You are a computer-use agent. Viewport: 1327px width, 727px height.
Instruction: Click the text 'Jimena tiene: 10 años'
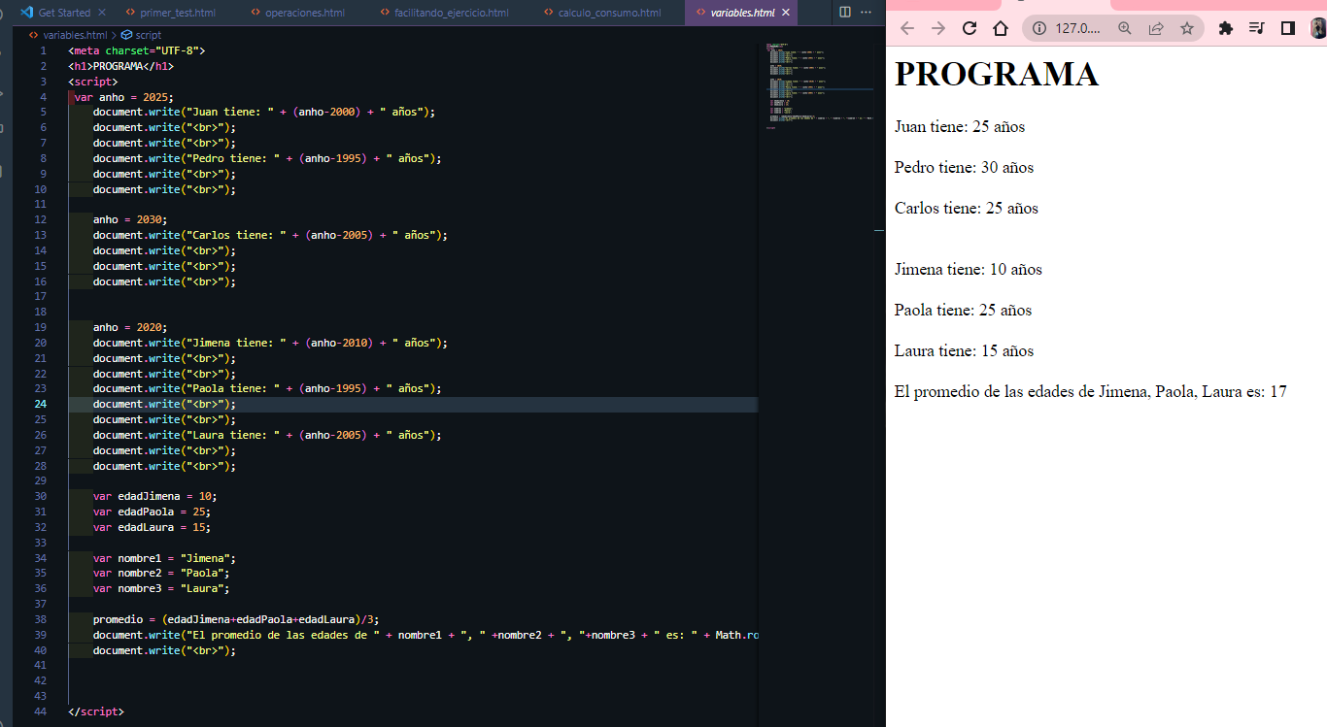pyautogui.click(x=969, y=269)
